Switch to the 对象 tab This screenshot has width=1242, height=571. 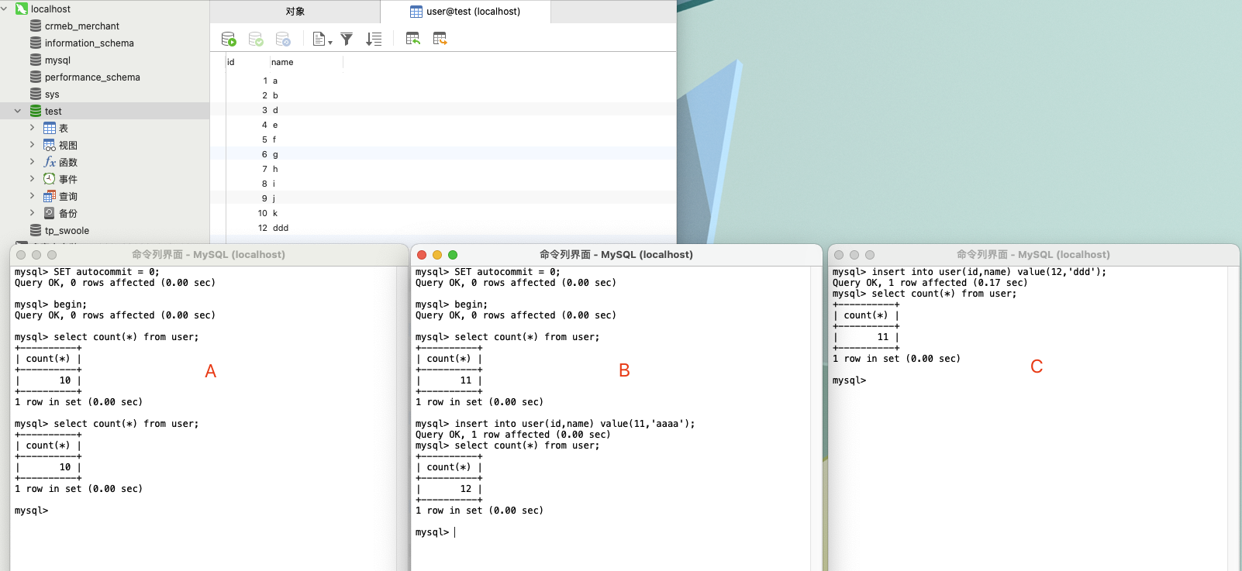tap(295, 12)
